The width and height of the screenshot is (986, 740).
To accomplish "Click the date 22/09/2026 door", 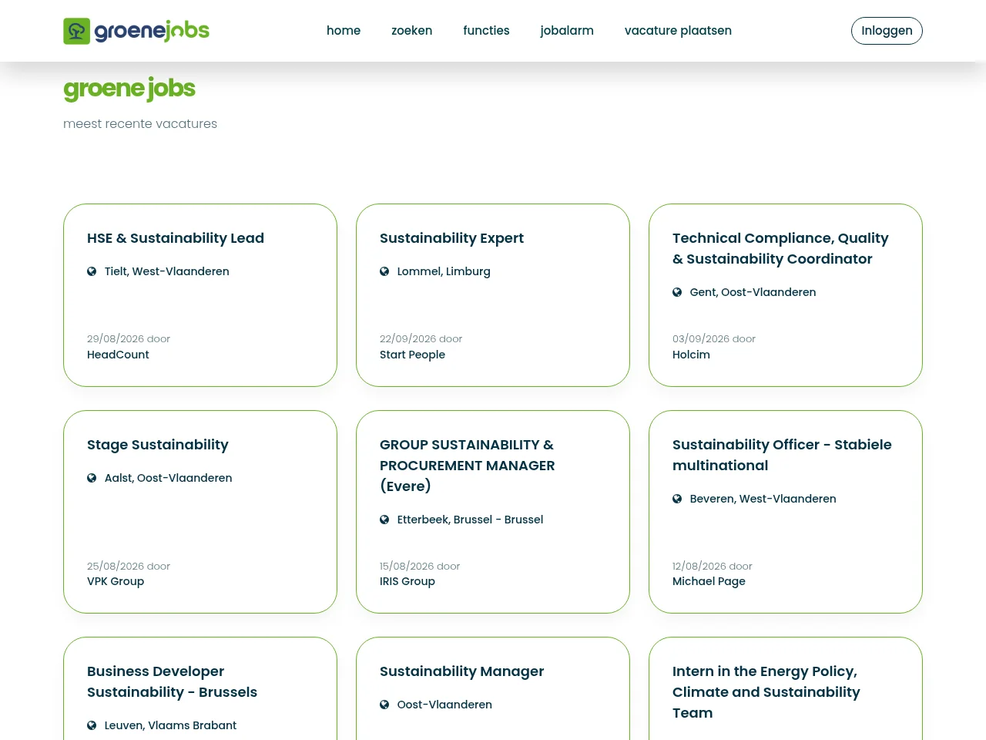I will point(421,338).
